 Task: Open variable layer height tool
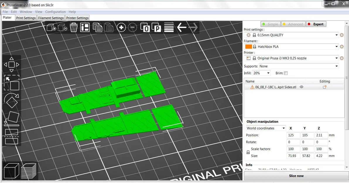coord(169,28)
